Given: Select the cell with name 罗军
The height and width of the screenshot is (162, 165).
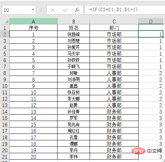Looking at the screenshot, I should pos(73,118).
